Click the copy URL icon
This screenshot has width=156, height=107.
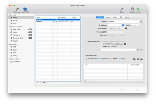[138, 50]
